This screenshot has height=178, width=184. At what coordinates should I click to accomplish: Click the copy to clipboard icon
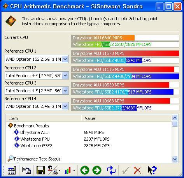26,170
